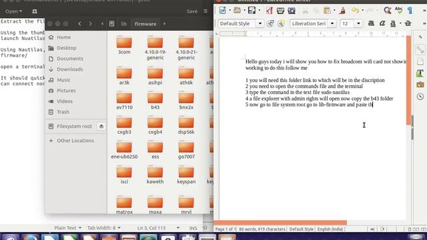Screen dimensions: 427x240
Task: Expand the Paste options arrow
Action: click(x=334, y=11)
